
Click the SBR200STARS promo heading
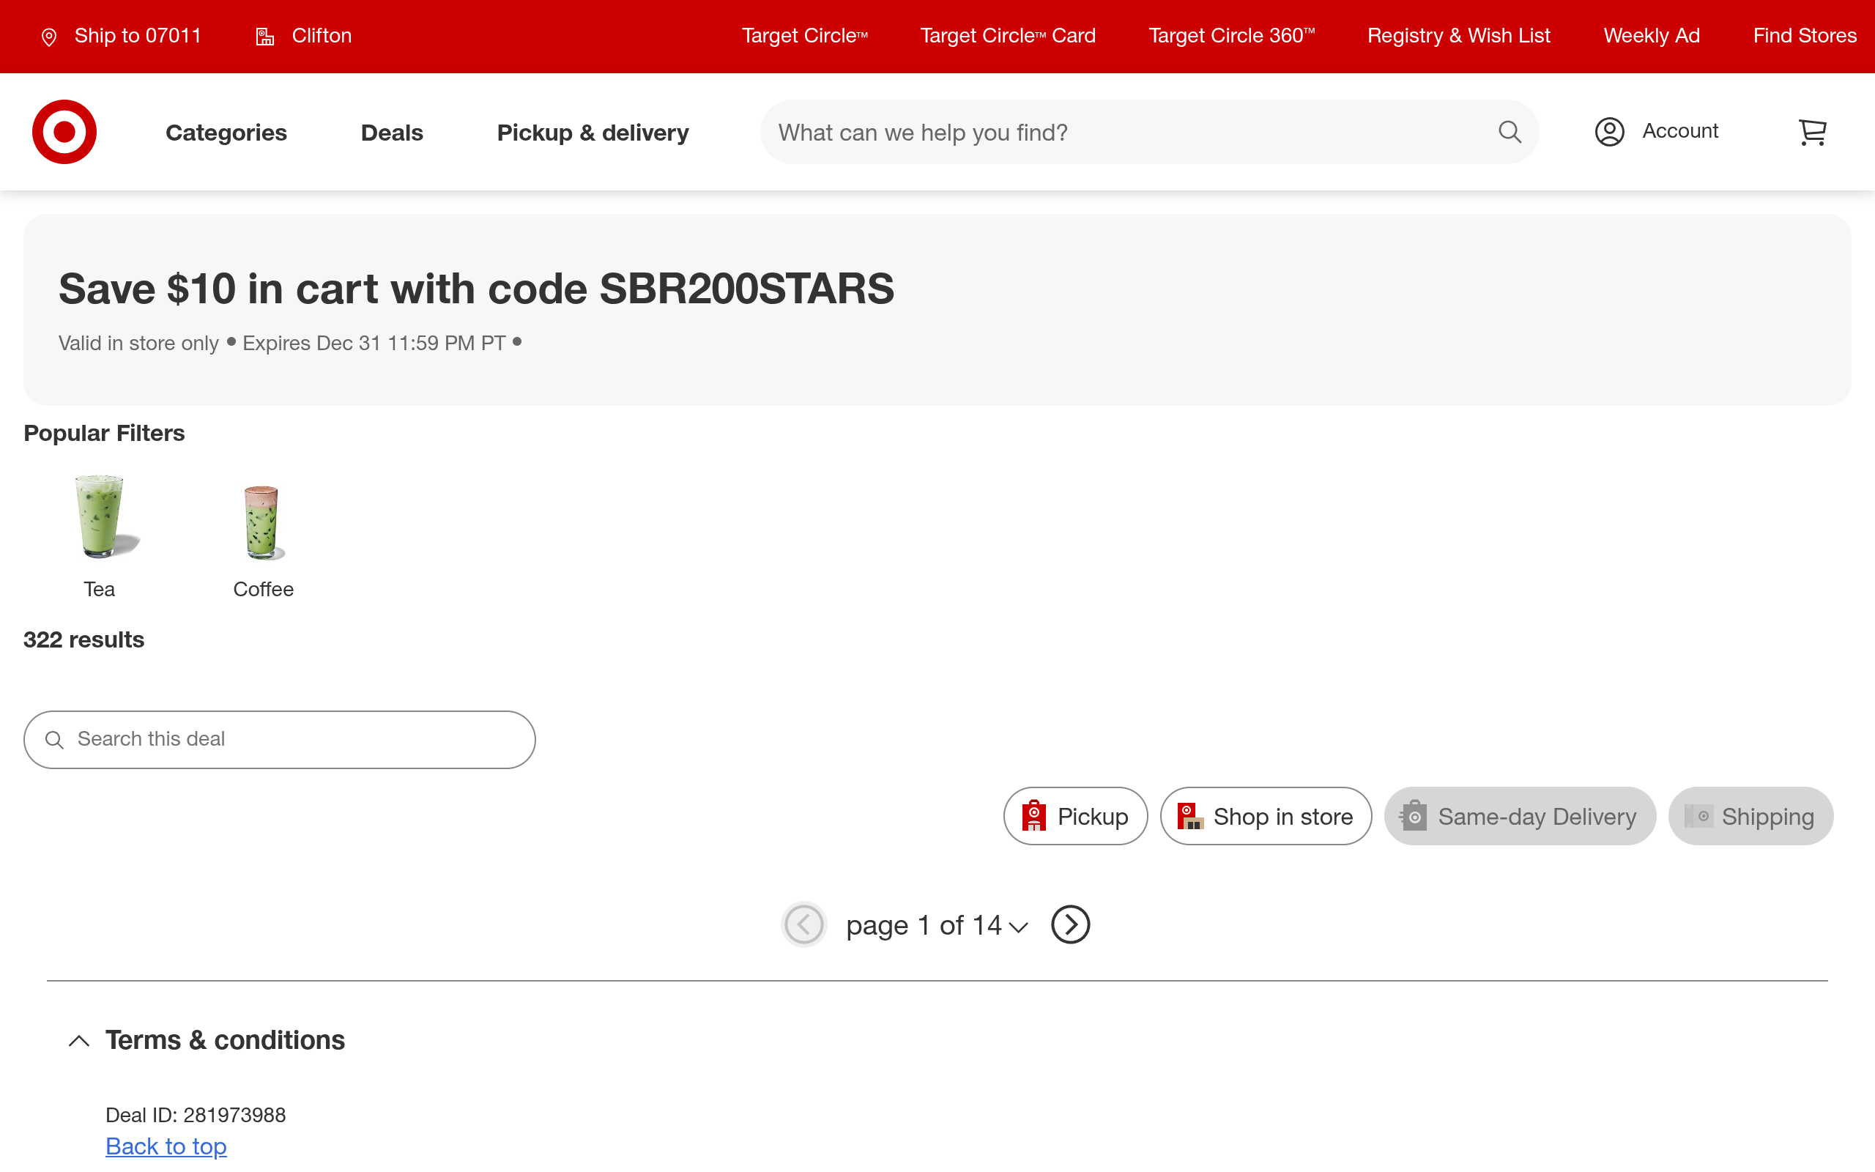tap(477, 289)
